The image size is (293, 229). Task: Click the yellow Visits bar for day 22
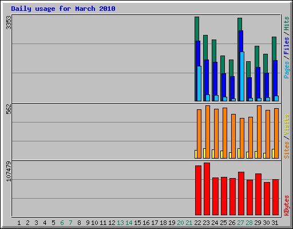click(196, 154)
